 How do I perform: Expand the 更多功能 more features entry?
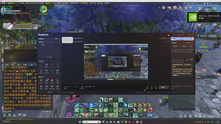(x=49, y=92)
